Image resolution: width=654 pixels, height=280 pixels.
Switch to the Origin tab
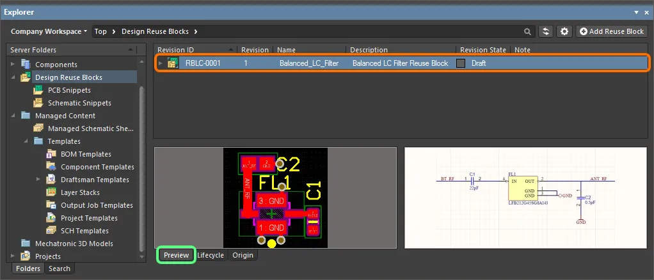pyautogui.click(x=243, y=255)
